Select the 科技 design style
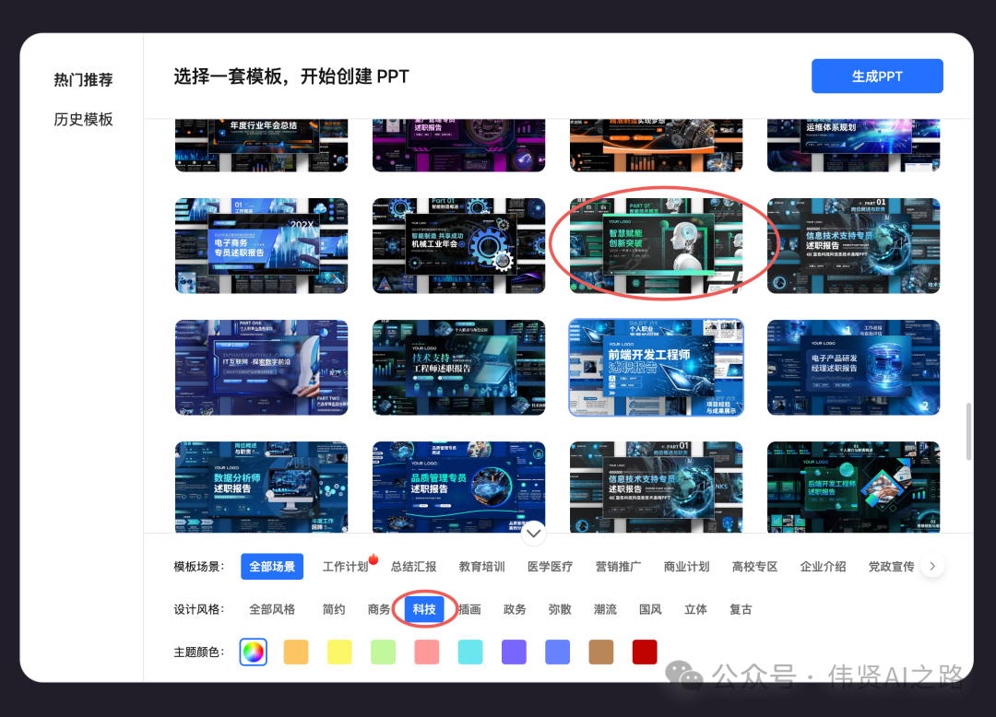Screen dimensions: 996x717 [x=424, y=609]
